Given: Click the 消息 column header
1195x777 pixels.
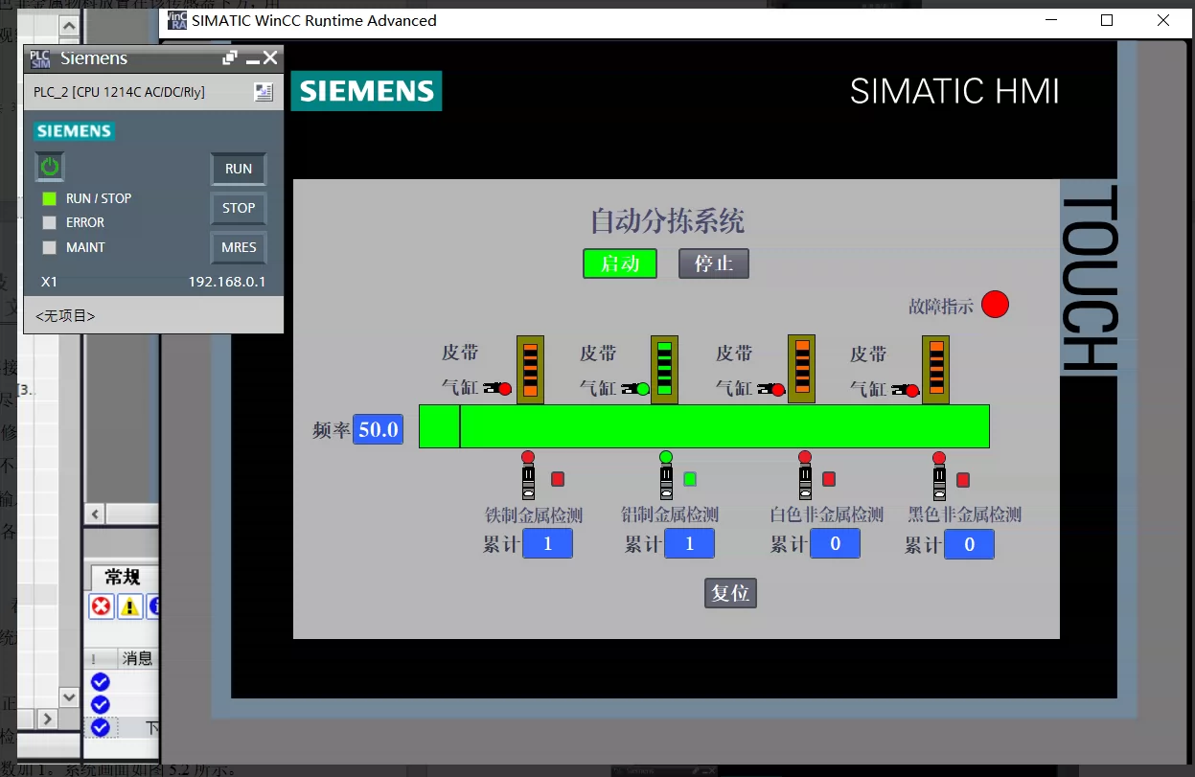Looking at the screenshot, I should pyautogui.click(x=137, y=658).
